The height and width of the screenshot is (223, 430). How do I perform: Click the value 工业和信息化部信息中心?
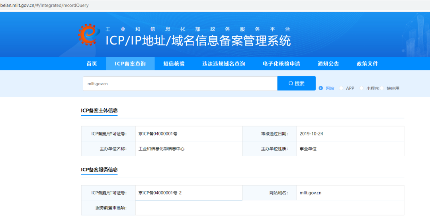[x=161, y=149]
